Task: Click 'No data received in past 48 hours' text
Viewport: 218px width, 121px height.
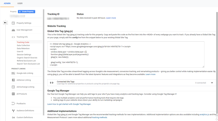Action: pyautogui.click(x=91, y=18)
